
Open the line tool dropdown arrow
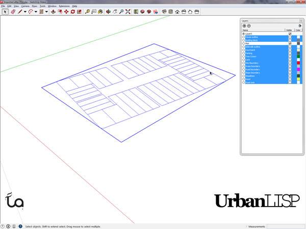click(x=24, y=11)
